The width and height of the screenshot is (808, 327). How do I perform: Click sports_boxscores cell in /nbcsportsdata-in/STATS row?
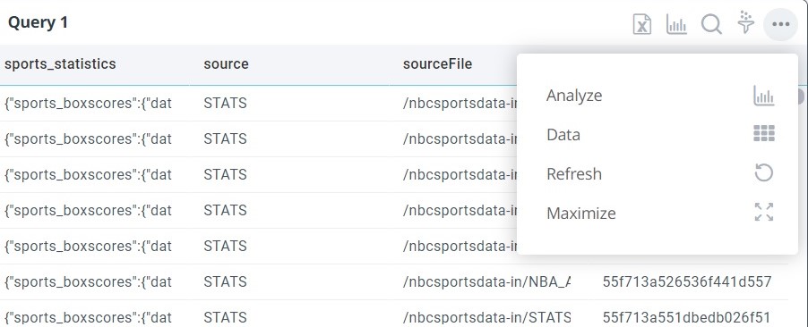click(88, 317)
